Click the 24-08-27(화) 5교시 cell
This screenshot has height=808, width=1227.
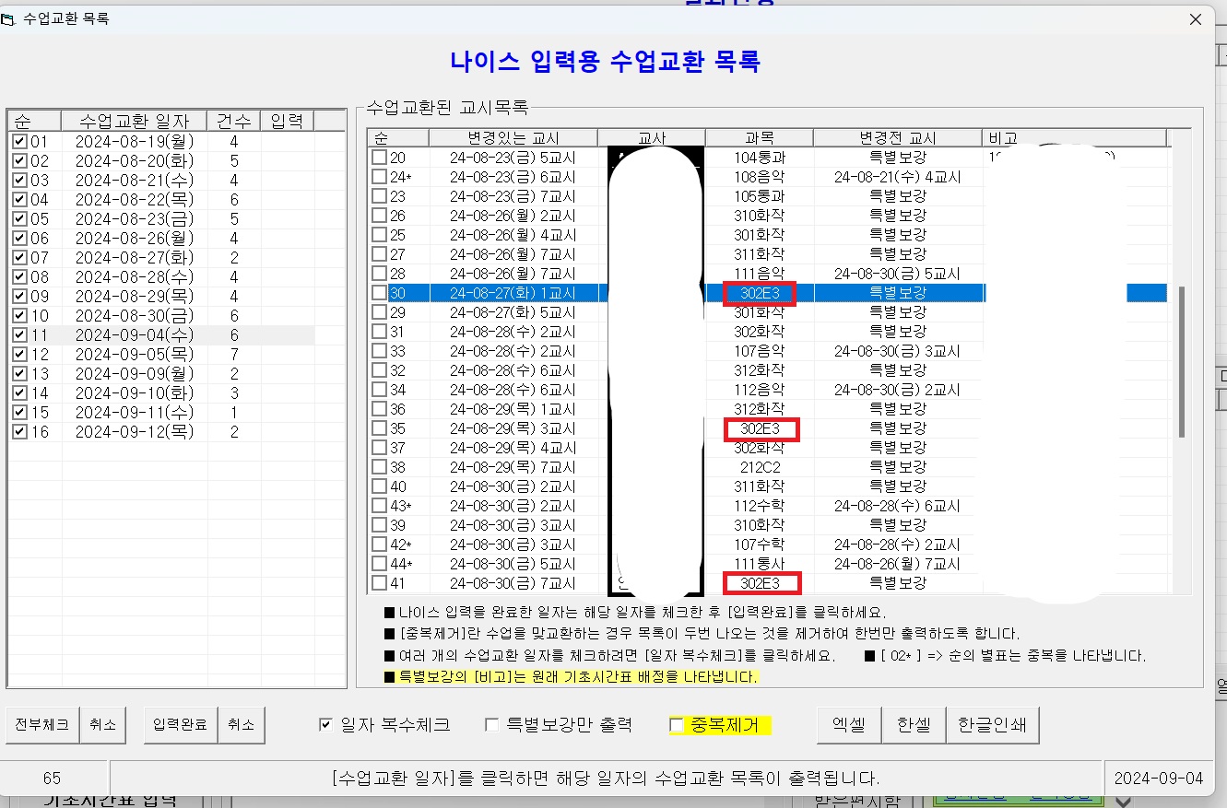pyautogui.click(x=513, y=312)
